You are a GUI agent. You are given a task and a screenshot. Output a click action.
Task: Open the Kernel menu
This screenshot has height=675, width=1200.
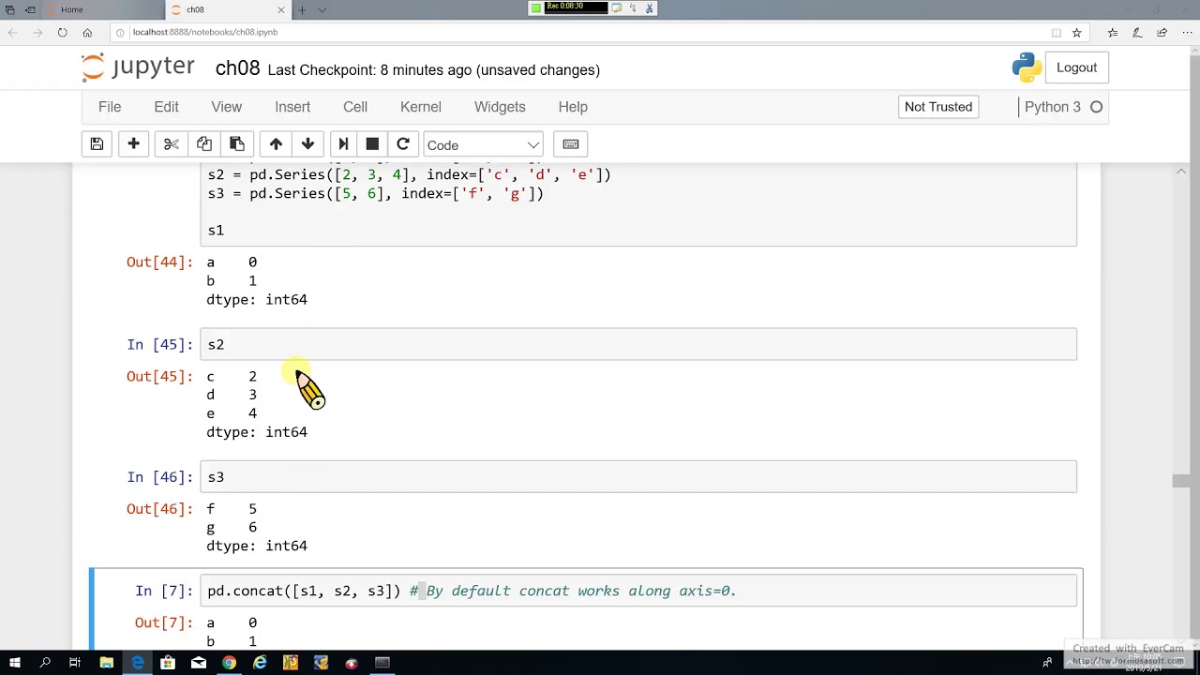tap(421, 107)
